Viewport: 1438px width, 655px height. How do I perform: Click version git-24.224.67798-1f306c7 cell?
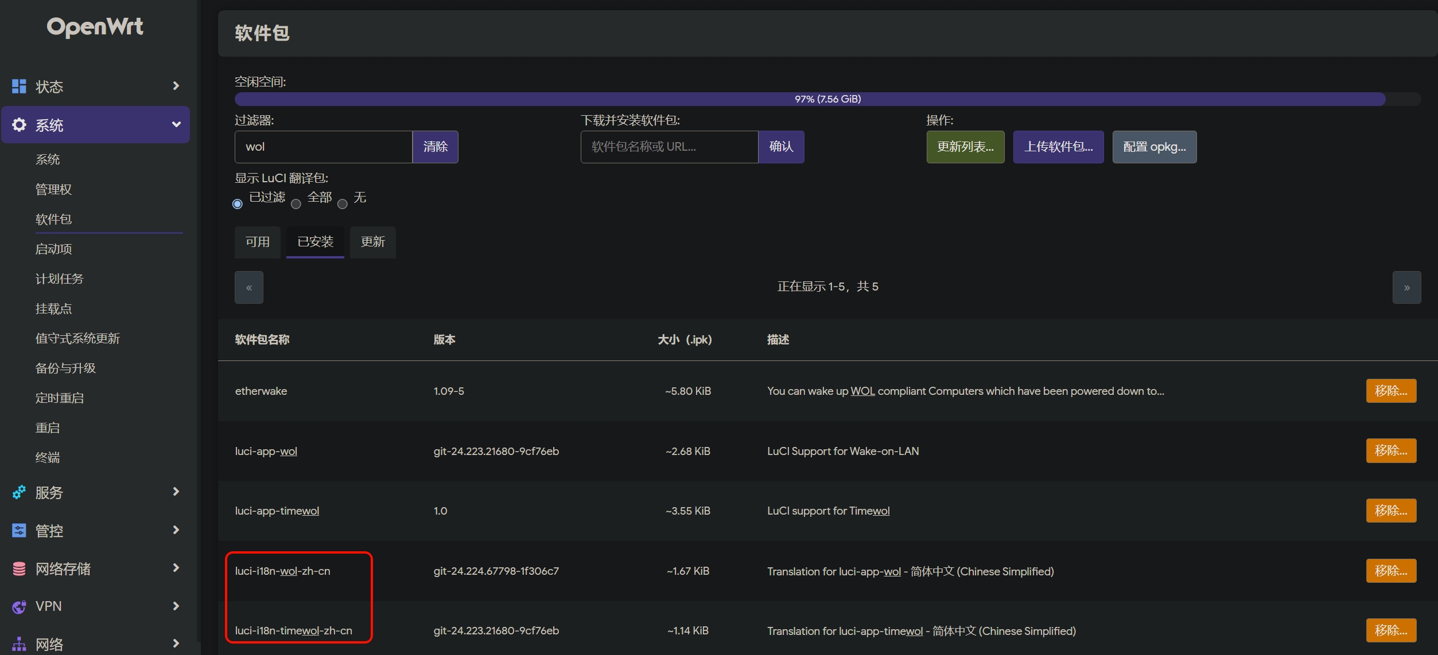coord(496,571)
